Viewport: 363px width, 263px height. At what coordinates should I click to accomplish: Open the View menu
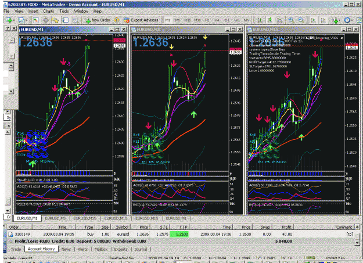[x=19, y=11]
